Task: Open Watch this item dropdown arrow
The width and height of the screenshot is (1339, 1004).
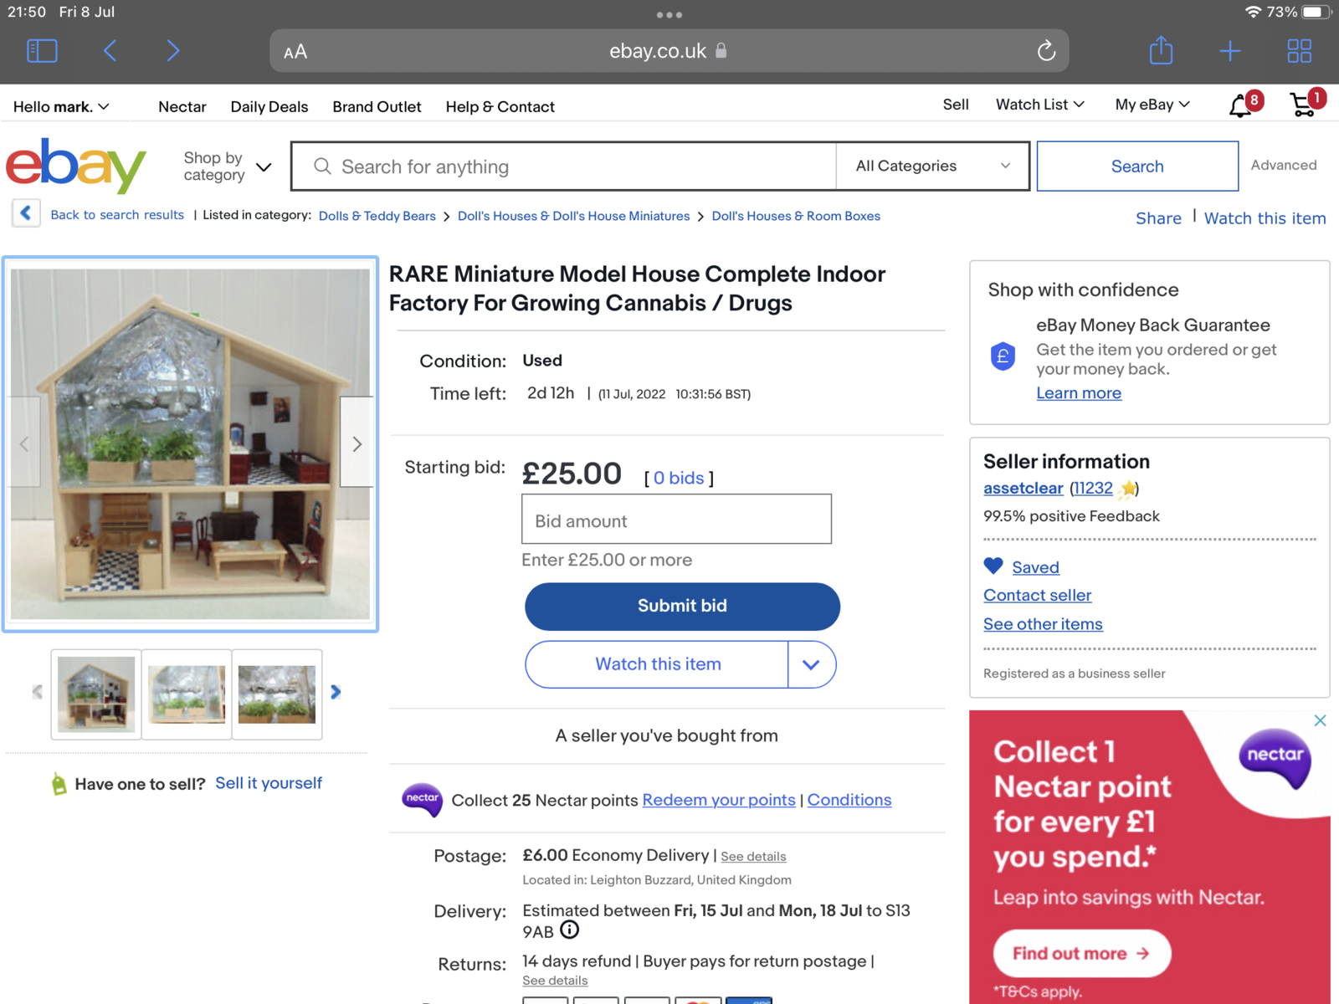Action: click(x=810, y=664)
